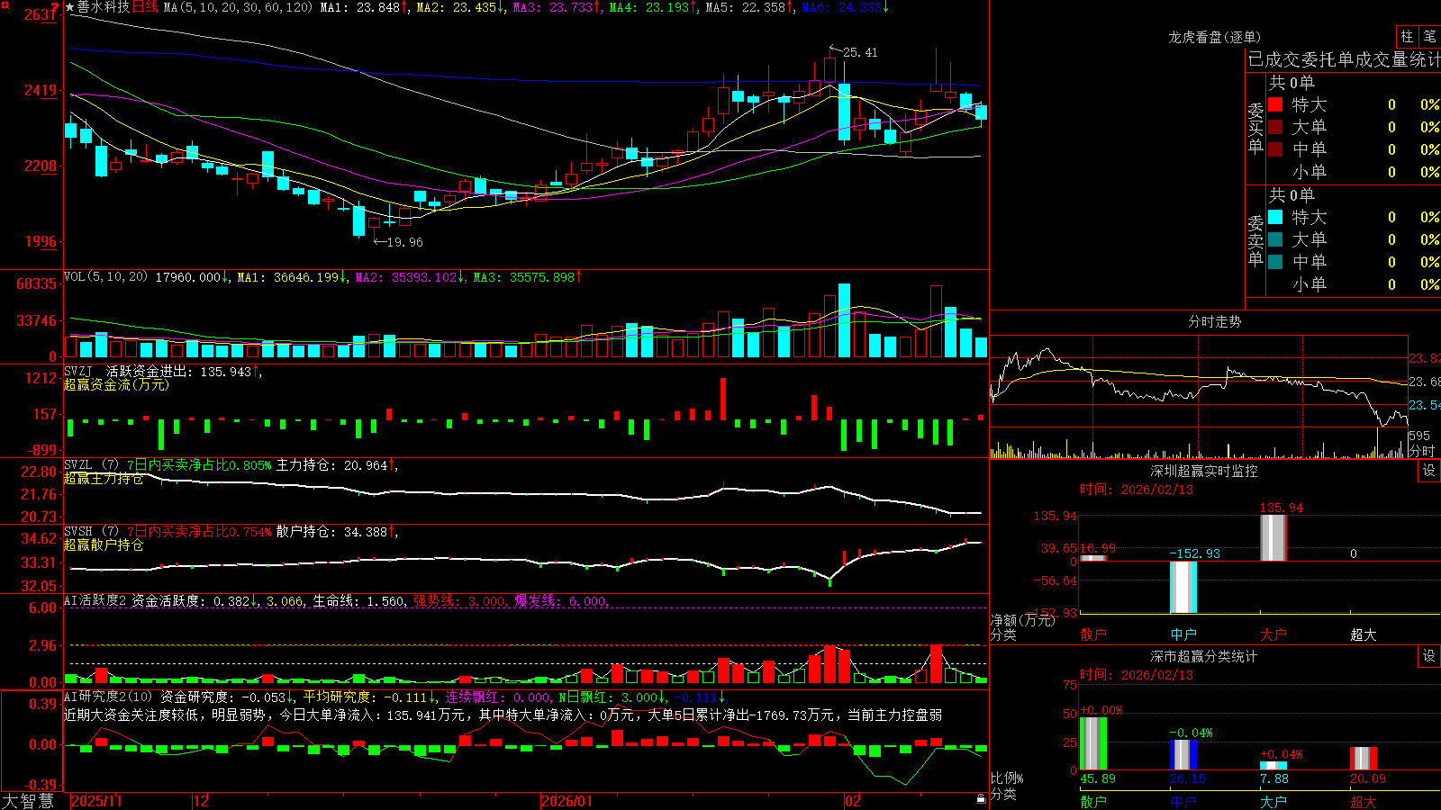Click the 深圳超赢实时监控 panel title
The height and width of the screenshot is (810, 1441).
click(1204, 471)
